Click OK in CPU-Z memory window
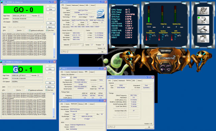 tap(149, 127)
